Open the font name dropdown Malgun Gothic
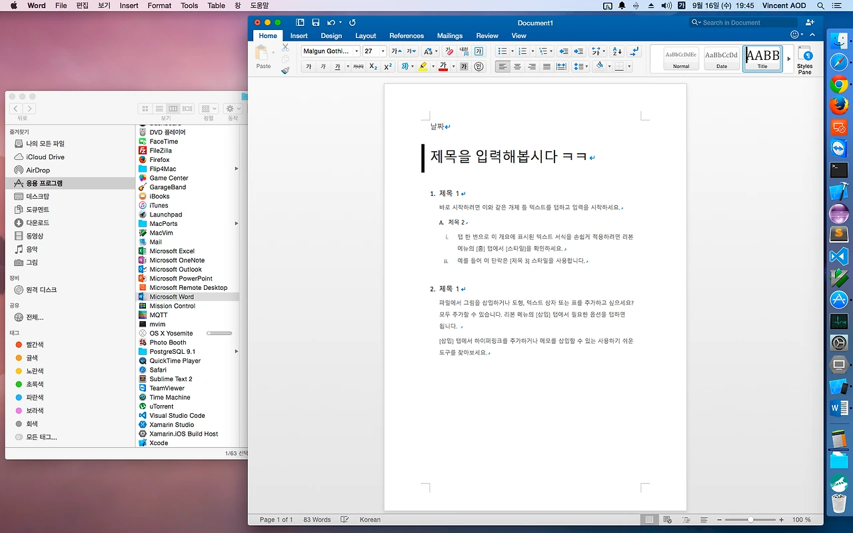The width and height of the screenshot is (853, 533). tap(357, 51)
